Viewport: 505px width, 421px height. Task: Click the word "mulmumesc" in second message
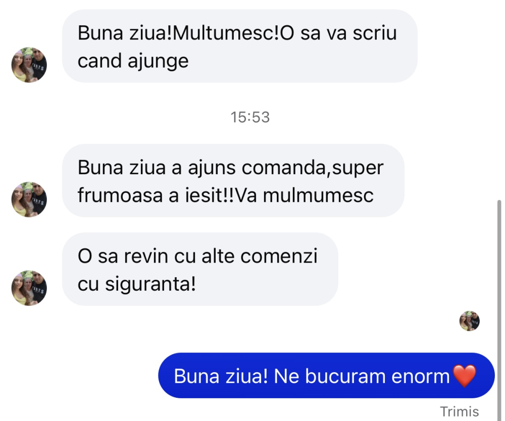click(318, 195)
